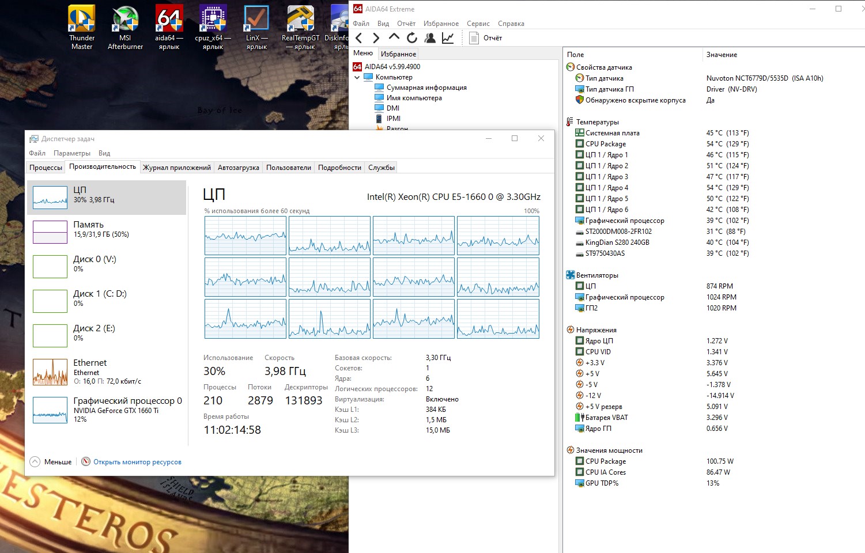Select the ЦП 1 / Ядро 6 row
865x553 pixels.
pyautogui.click(x=713, y=210)
